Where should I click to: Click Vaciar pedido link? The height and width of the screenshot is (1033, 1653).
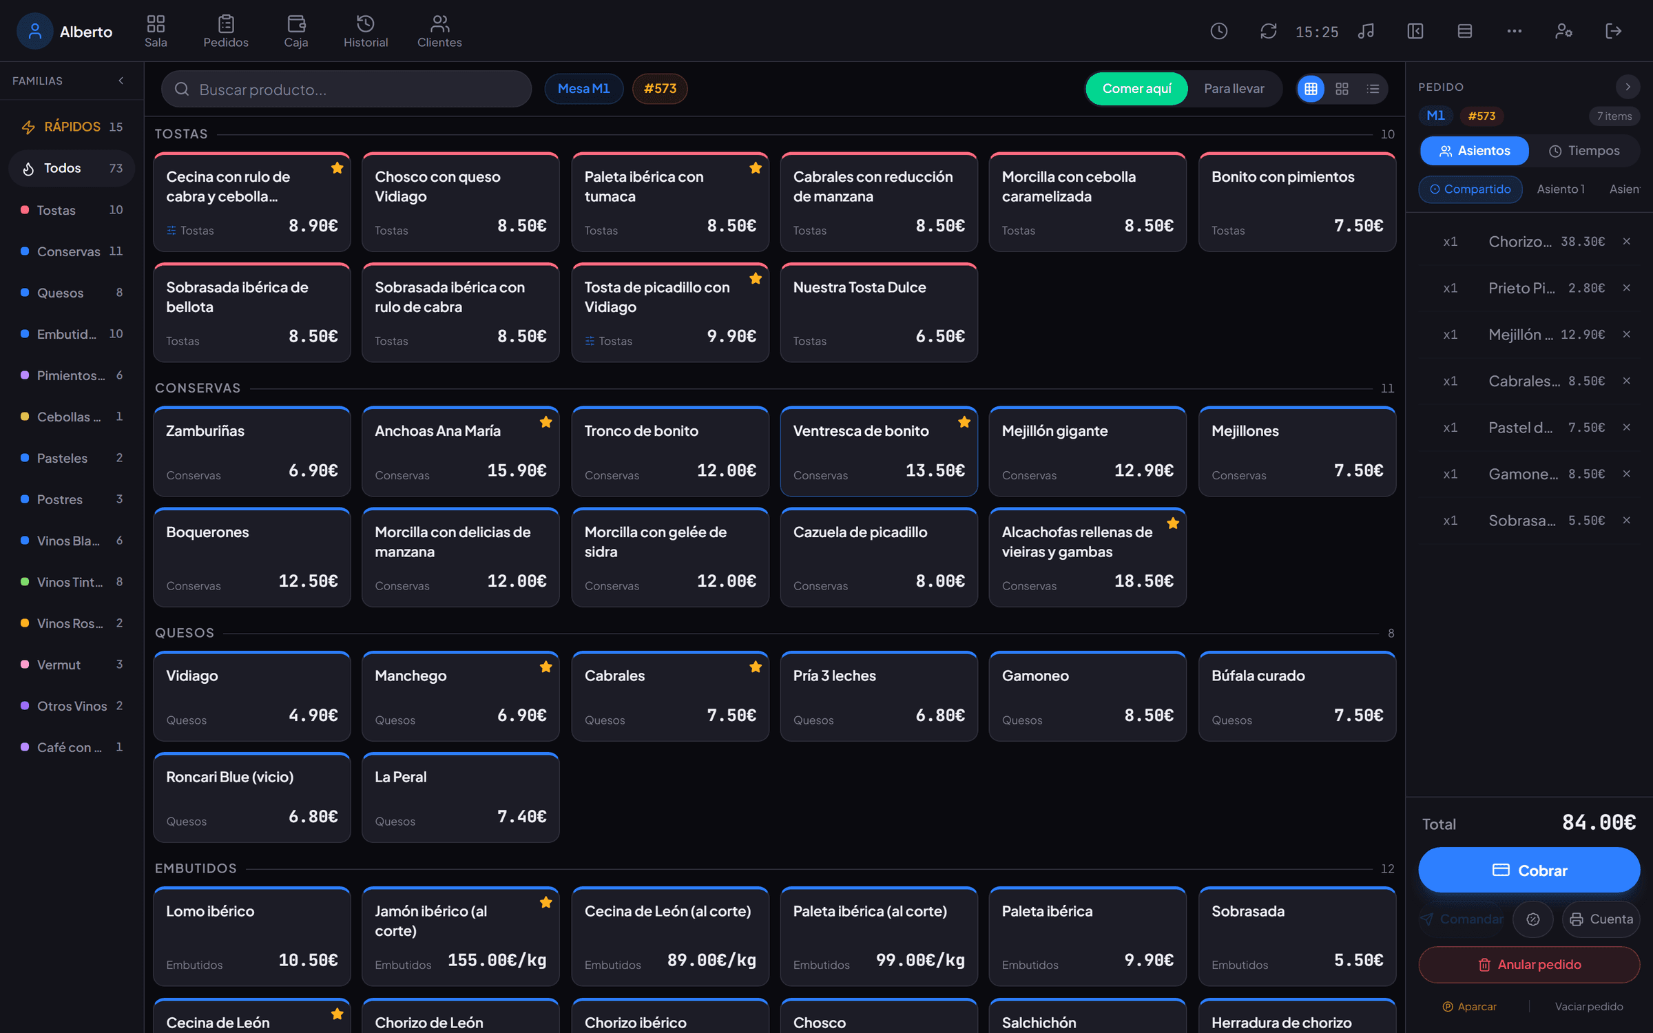[x=1588, y=1007]
